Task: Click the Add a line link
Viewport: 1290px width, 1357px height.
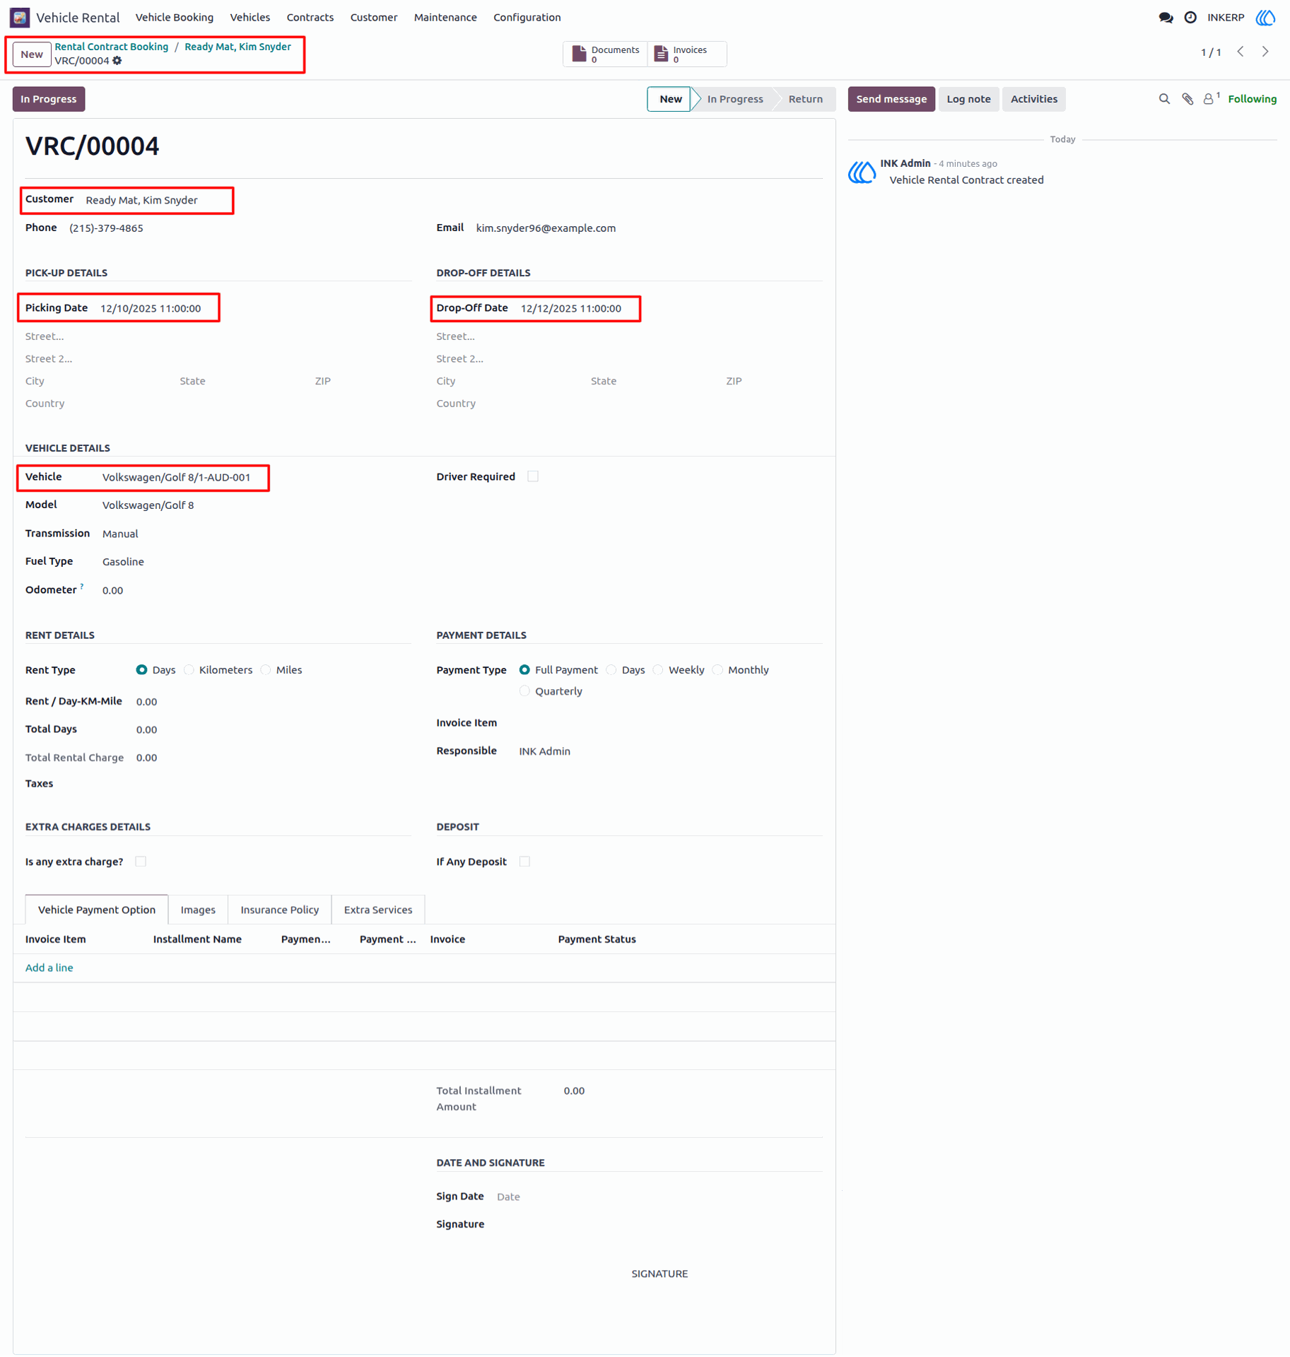Action: (49, 968)
